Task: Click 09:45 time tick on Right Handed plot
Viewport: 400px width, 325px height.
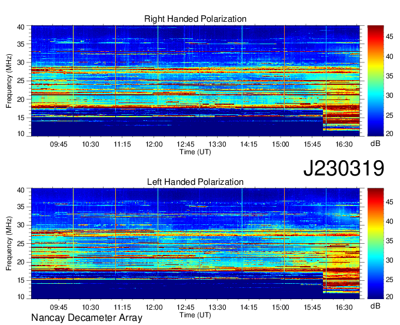Action: pos(59,144)
